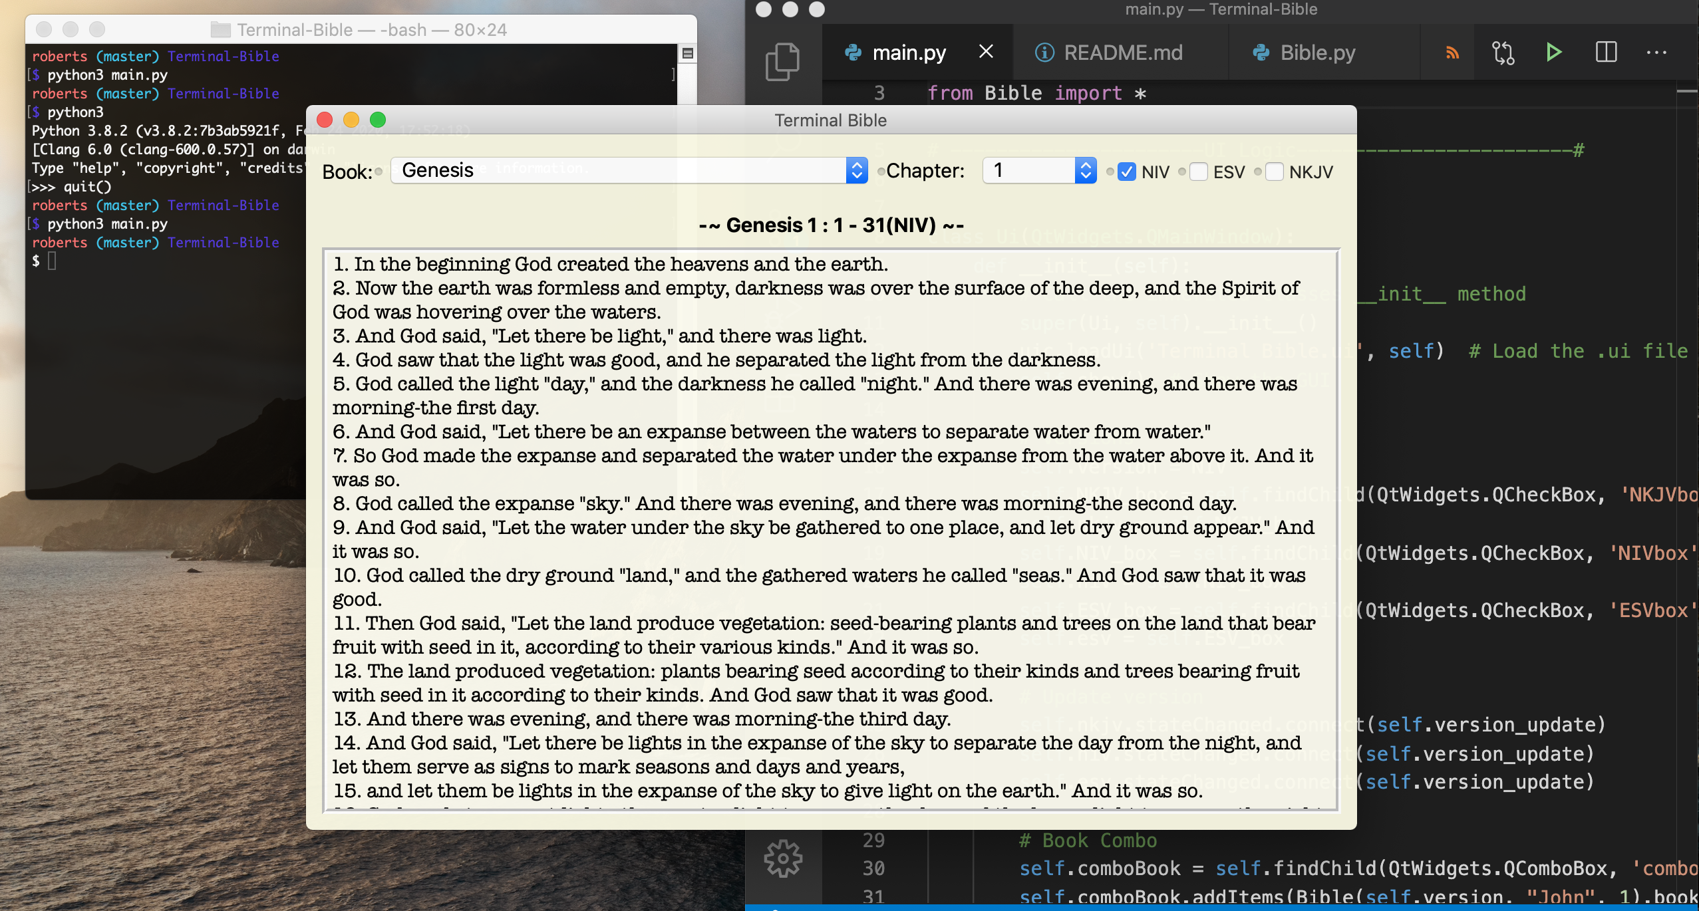This screenshot has height=911, width=1699.
Task: Close the main.py editor tab
Action: coord(986,51)
